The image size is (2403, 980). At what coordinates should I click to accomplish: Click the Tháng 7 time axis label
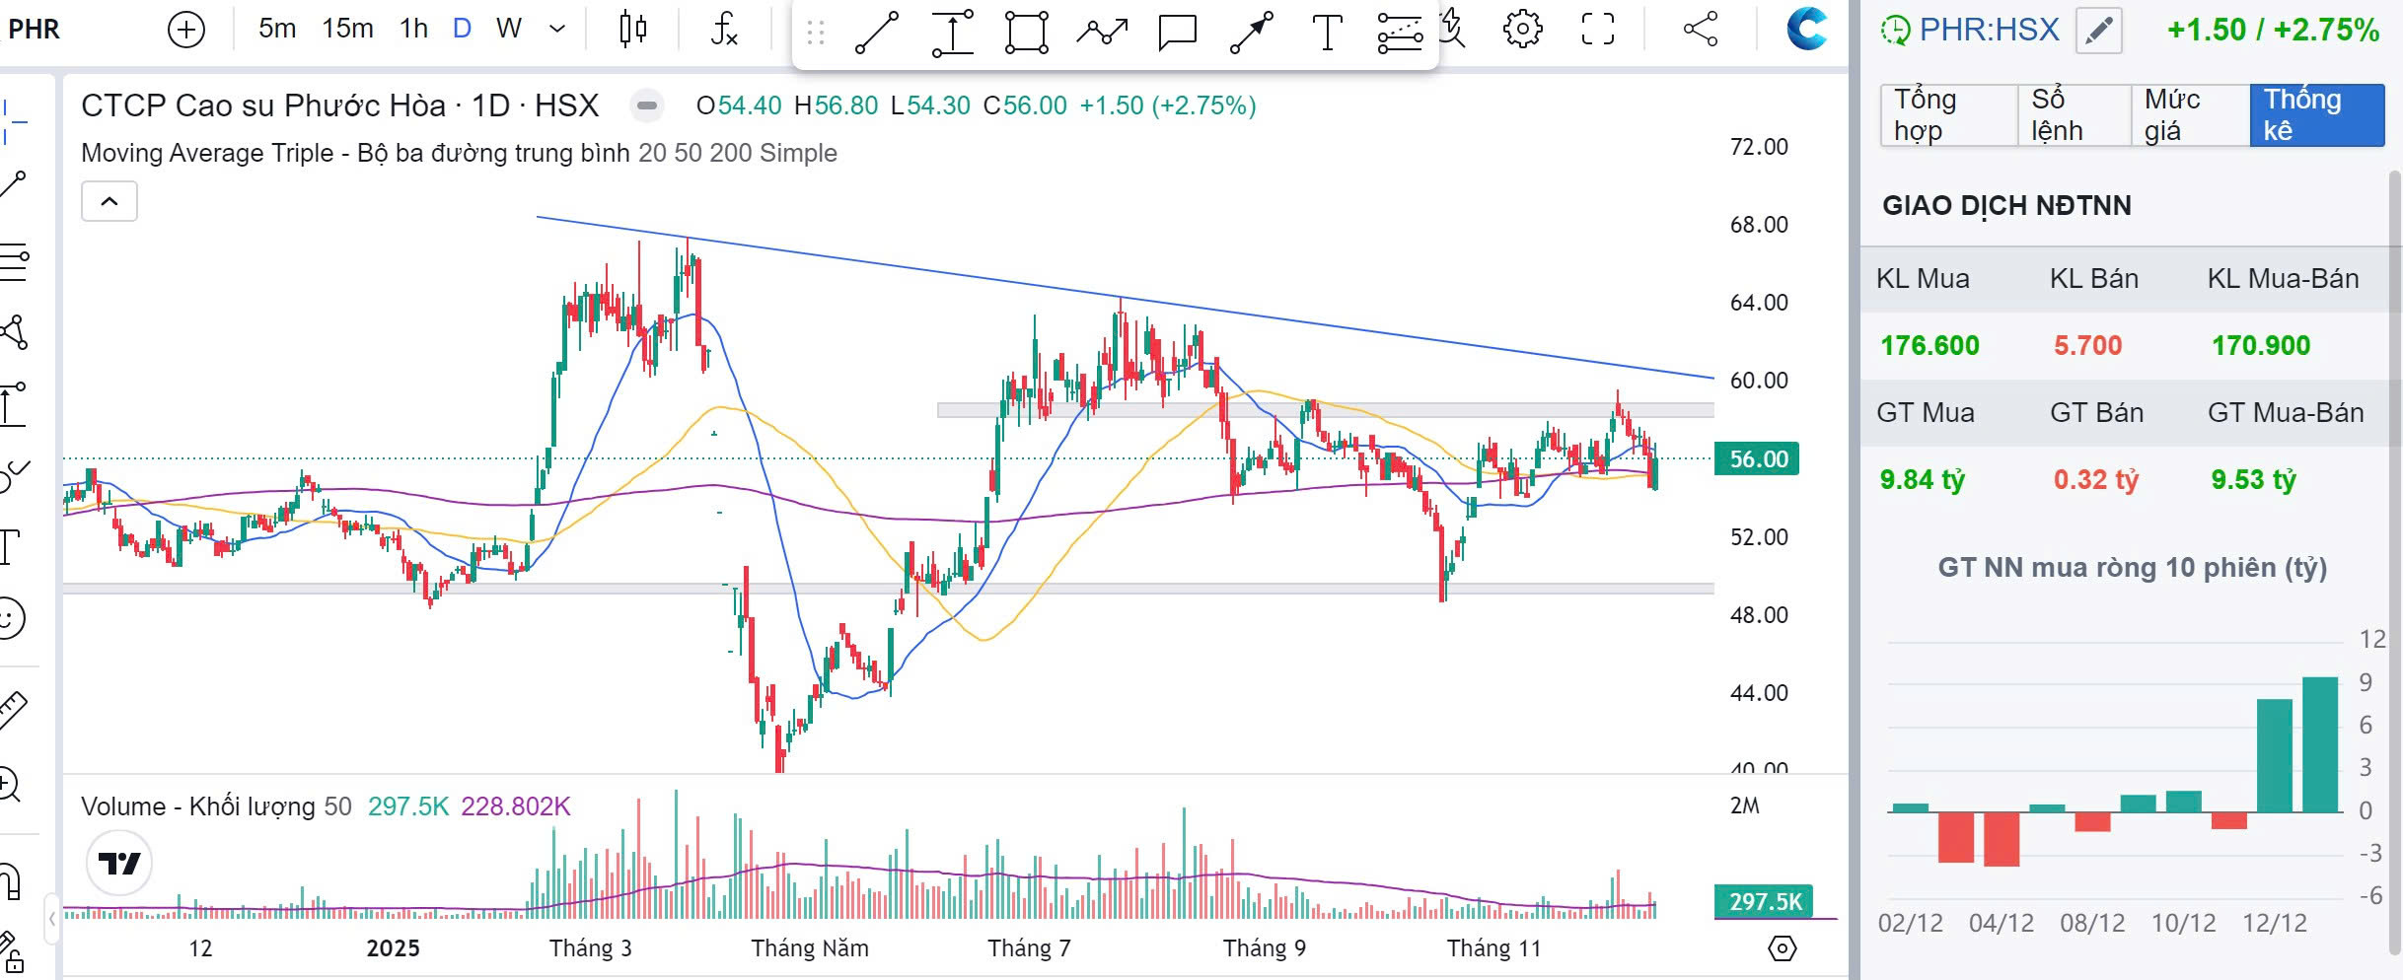click(x=1029, y=948)
